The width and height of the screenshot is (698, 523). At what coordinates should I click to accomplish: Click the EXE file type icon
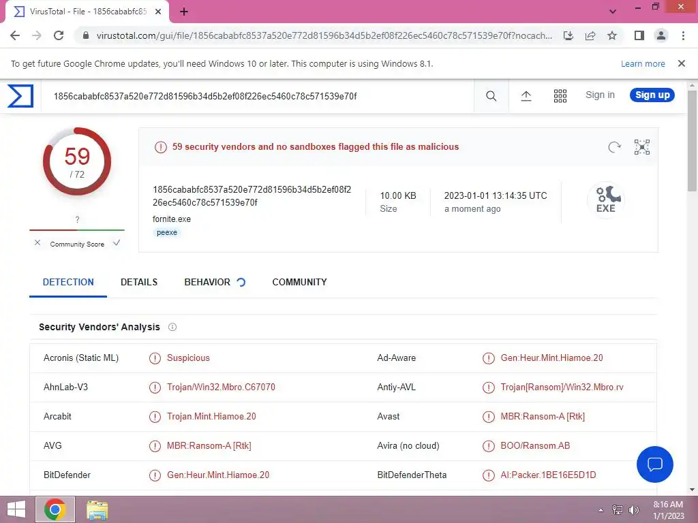click(x=606, y=200)
